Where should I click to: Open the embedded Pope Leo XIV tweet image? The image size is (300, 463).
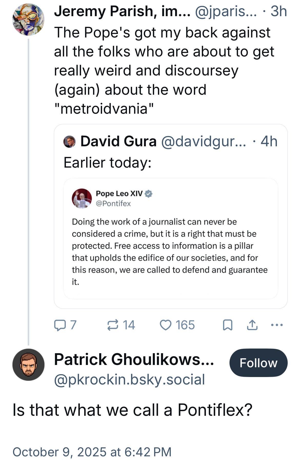(x=171, y=239)
